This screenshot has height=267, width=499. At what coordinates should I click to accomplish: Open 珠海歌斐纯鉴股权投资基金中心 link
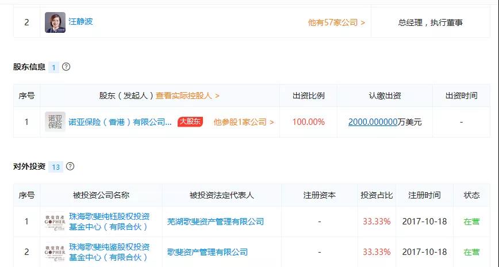(x=109, y=252)
